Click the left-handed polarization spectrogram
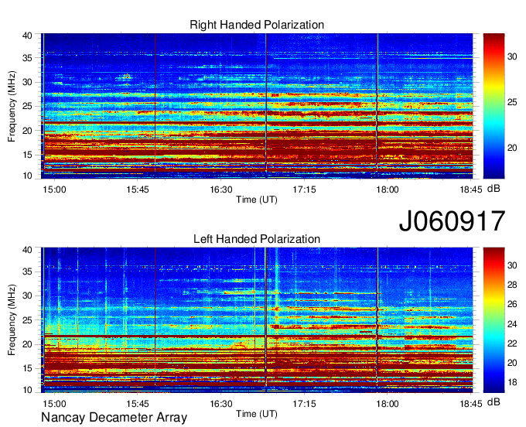The height and width of the screenshot is (427, 526). (x=257, y=320)
